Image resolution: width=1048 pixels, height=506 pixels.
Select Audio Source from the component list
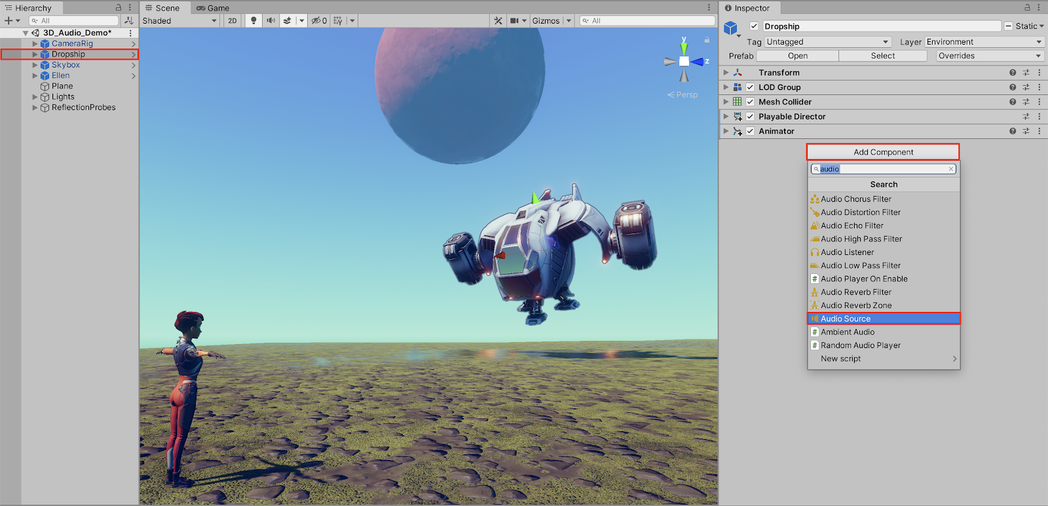[x=883, y=319]
